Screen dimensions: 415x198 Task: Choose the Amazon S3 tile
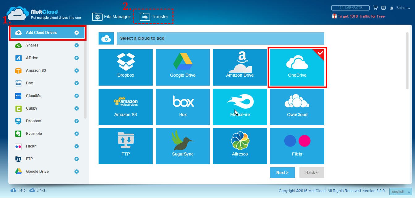[125, 107]
